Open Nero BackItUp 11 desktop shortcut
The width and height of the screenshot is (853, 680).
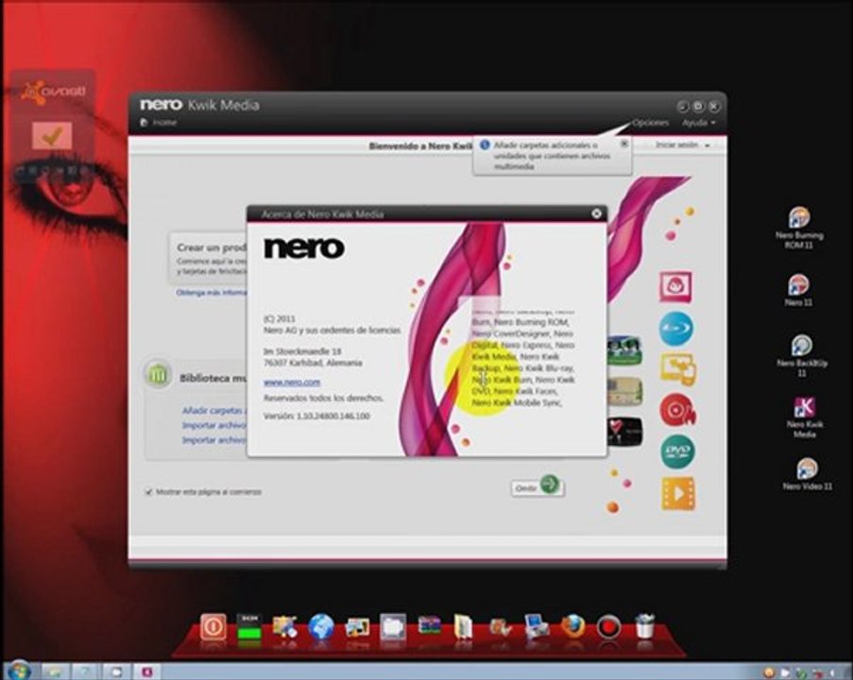tap(802, 356)
